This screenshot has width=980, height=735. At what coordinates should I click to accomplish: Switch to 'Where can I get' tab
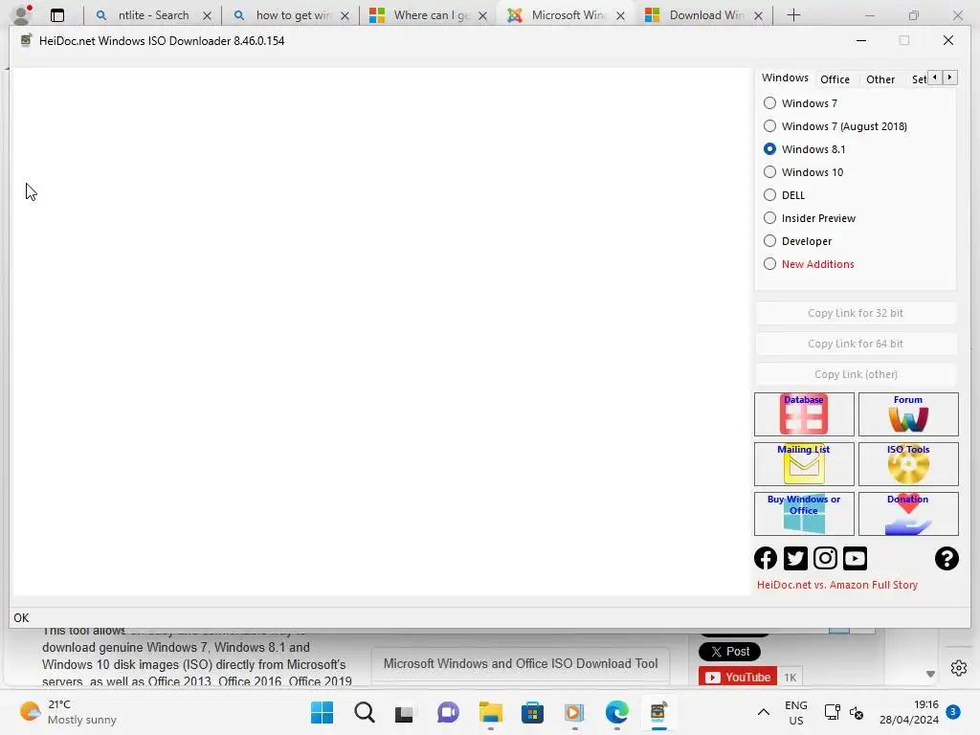(x=430, y=15)
